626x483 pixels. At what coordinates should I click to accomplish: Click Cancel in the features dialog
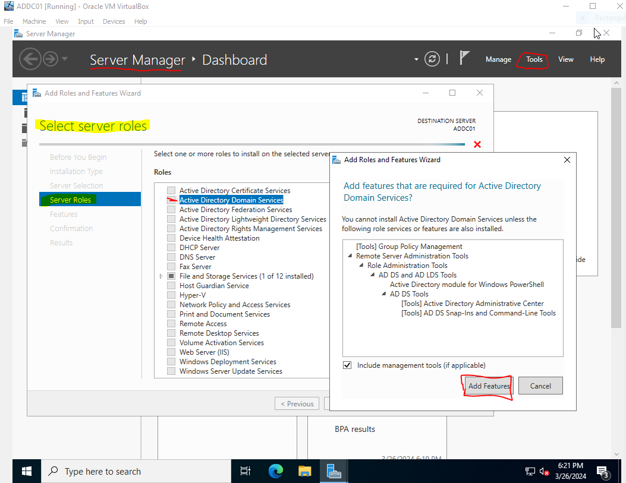540,386
